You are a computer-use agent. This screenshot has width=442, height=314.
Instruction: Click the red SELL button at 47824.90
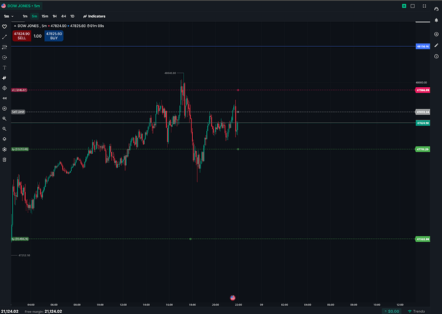click(22, 36)
